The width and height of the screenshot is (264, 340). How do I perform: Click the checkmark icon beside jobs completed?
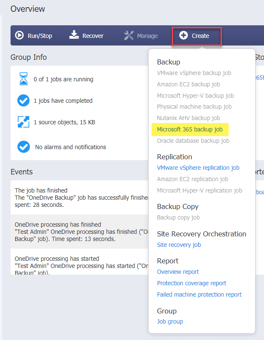[24, 101]
